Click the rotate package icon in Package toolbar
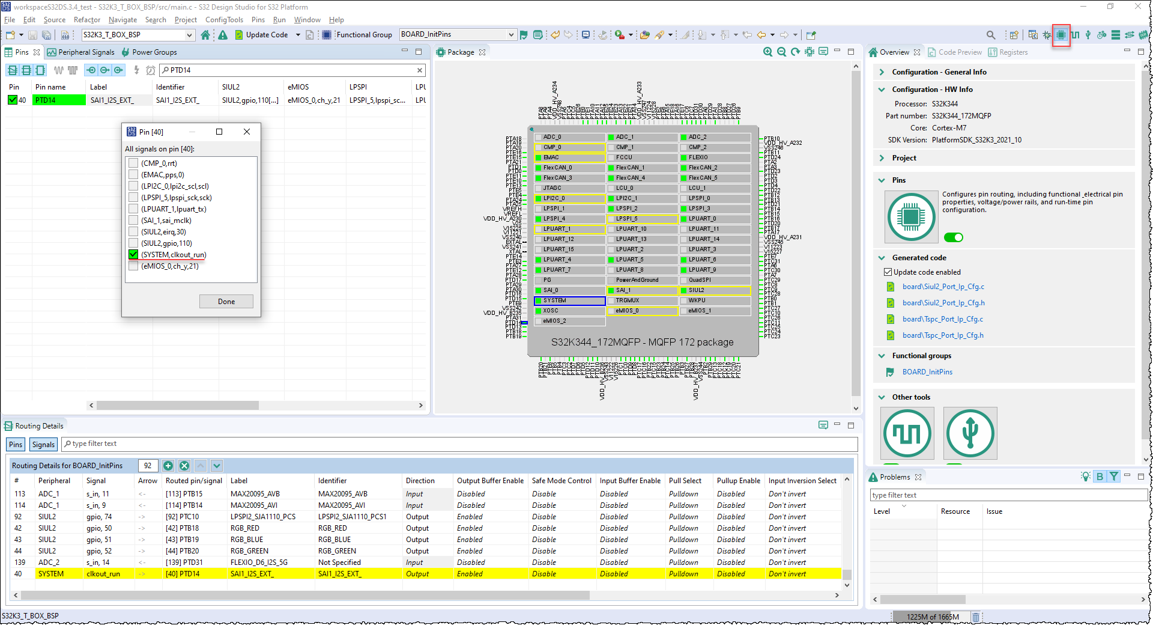1153x625 pixels. click(794, 52)
